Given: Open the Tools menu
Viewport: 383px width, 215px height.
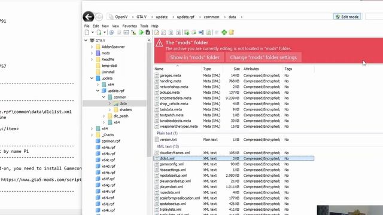Looking at the screenshot, I should 144,26.
